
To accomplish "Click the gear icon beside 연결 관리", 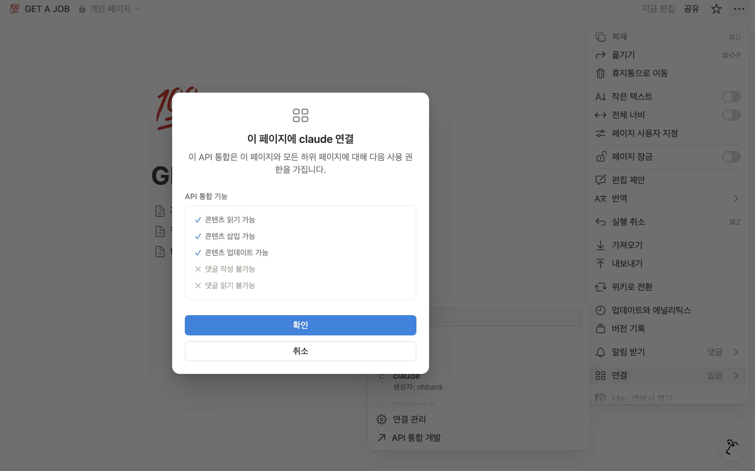I will tap(382, 419).
